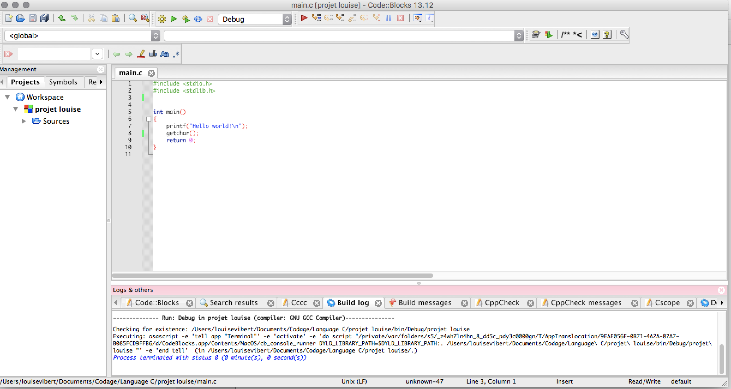Run the program with the green play icon
Image resolution: width=731 pixels, height=389 pixels.
(173, 19)
